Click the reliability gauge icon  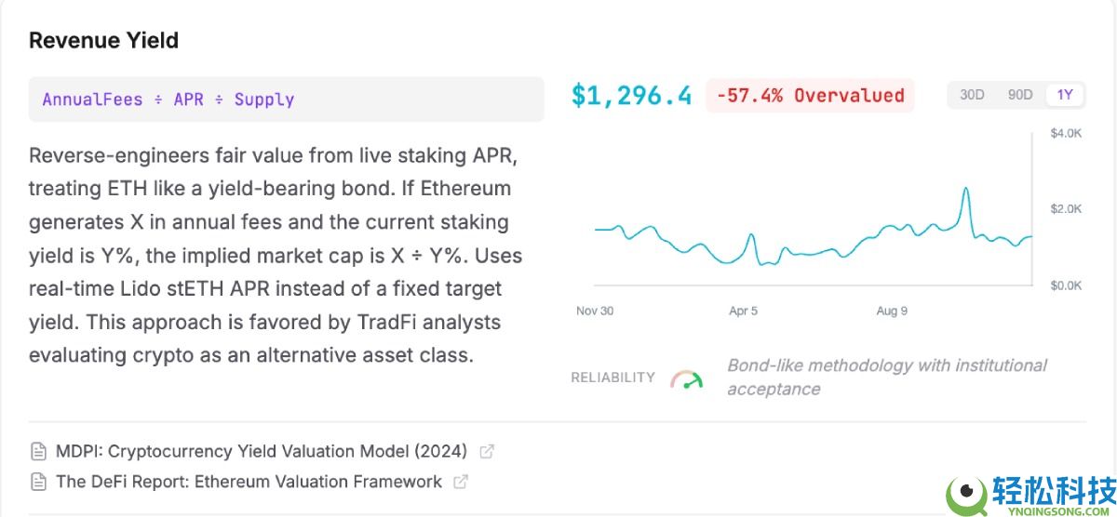pos(687,379)
